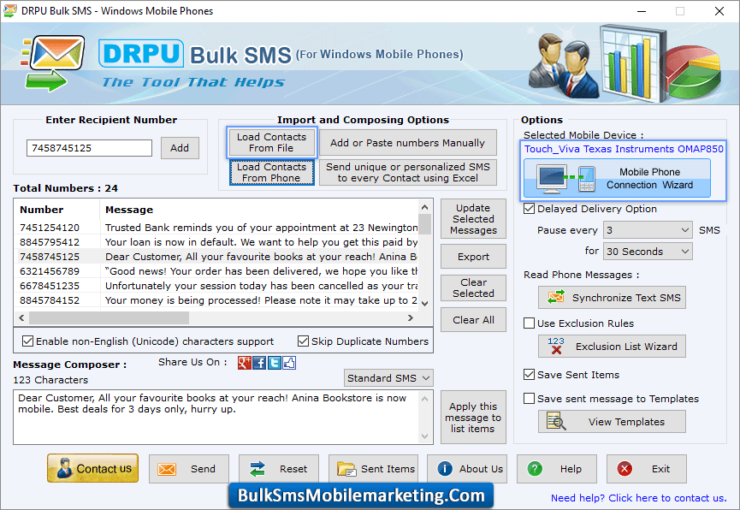Click the About Us info icon
This screenshot has width=740, height=510.
tap(445, 468)
